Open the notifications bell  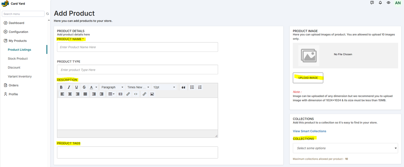pos(380,3)
